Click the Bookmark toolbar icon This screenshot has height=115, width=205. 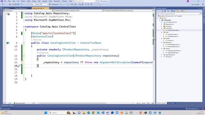91,4
